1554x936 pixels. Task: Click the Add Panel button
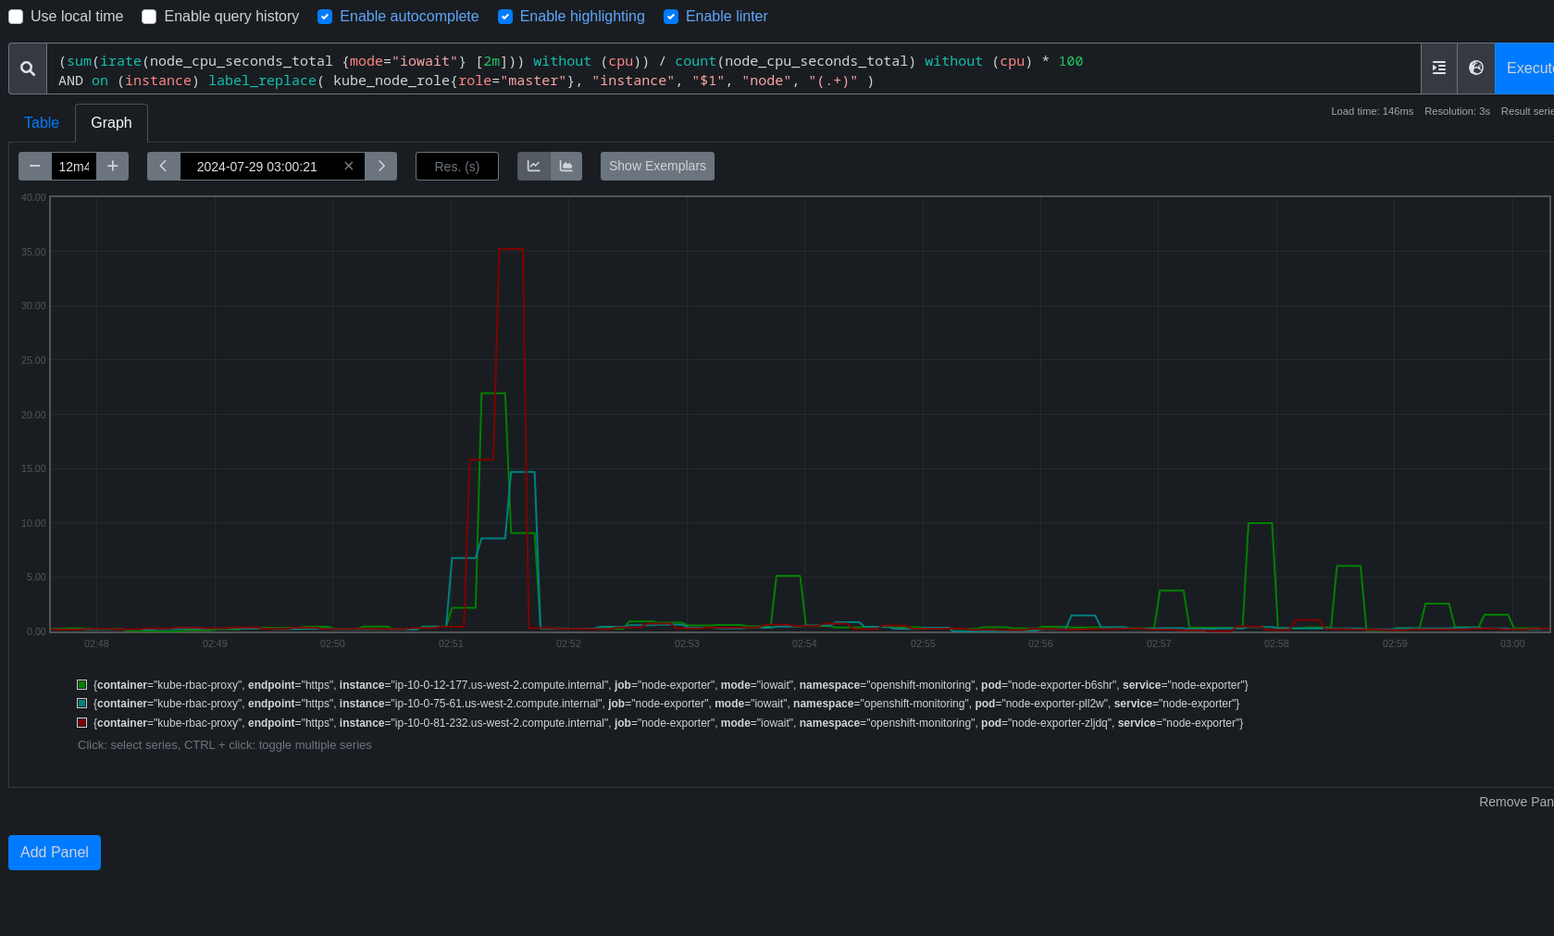pos(55,853)
